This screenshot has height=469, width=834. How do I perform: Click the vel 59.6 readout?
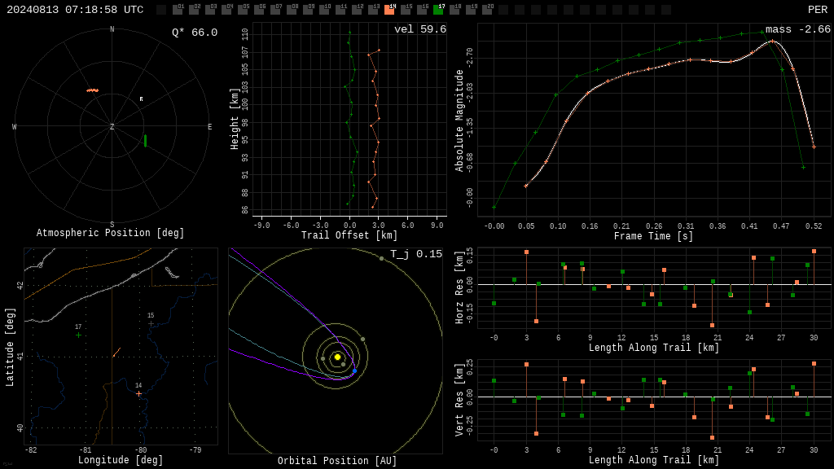point(420,29)
